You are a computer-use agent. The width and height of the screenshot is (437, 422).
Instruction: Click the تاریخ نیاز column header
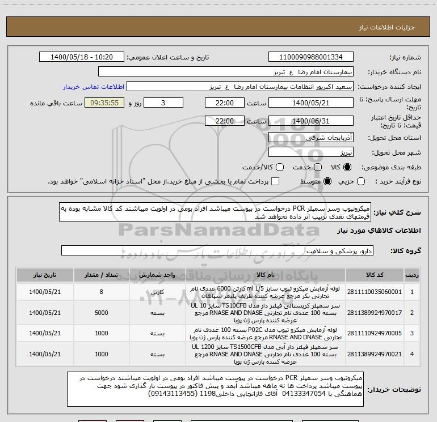[x=45, y=275]
